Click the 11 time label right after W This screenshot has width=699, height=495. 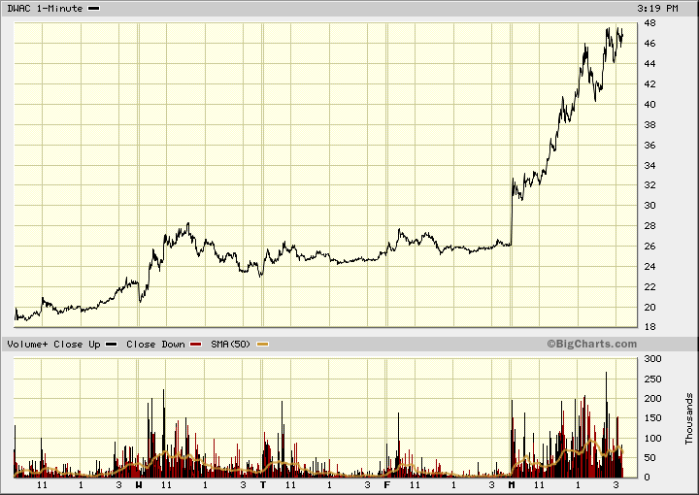point(166,484)
